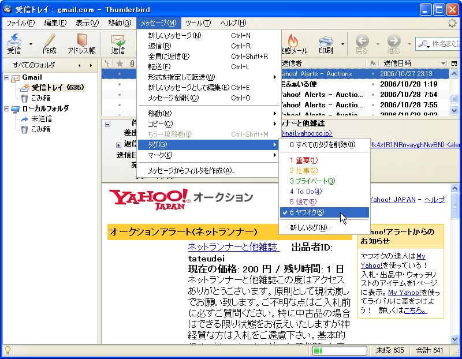Open the ファイル(F) menu

(x=20, y=23)
